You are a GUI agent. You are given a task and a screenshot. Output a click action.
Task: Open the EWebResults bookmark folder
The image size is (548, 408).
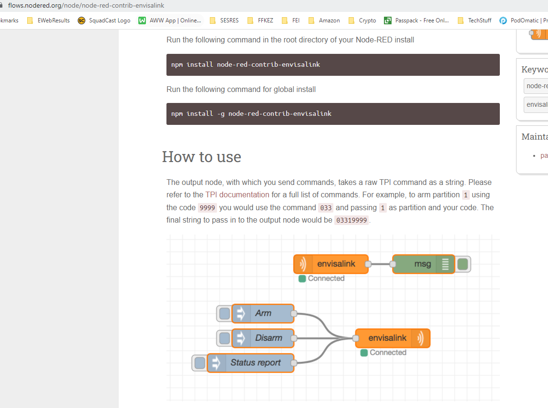coord(49,20)
